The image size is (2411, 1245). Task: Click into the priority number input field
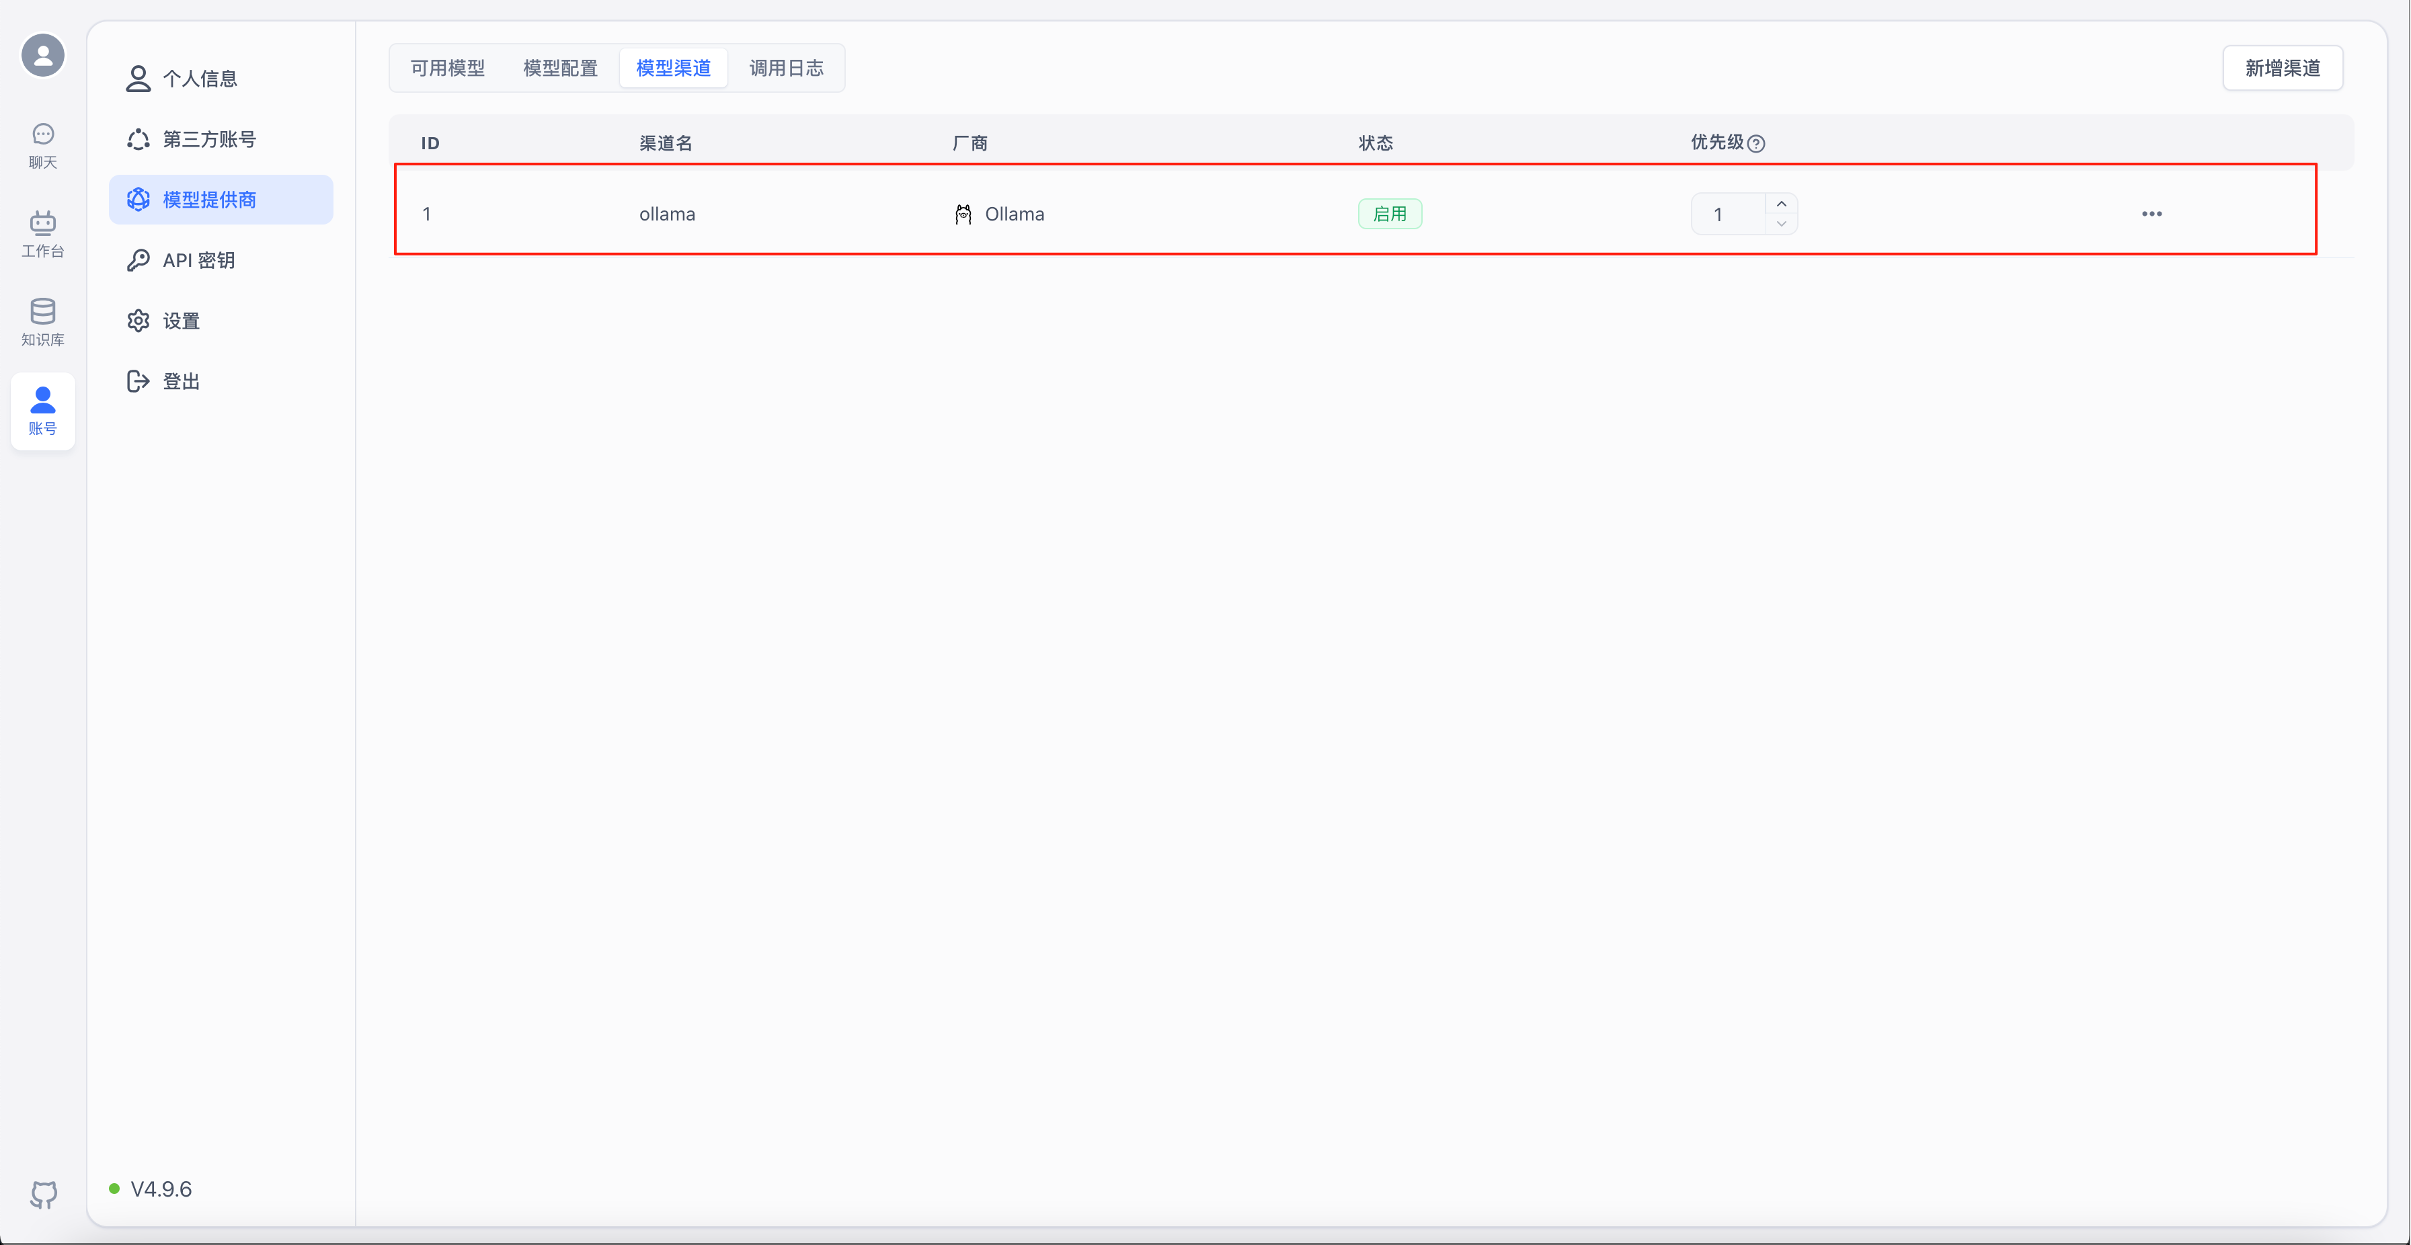click(x=1727, y=214)
